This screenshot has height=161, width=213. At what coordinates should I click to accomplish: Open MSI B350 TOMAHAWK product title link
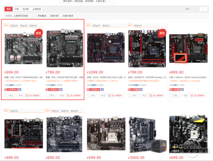point(23,77)
